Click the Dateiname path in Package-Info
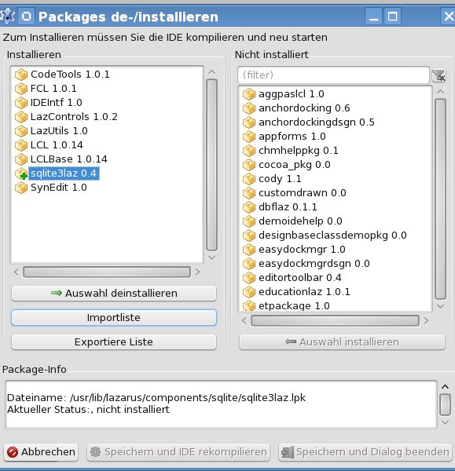Screen dimensions: 455x471 188,398
